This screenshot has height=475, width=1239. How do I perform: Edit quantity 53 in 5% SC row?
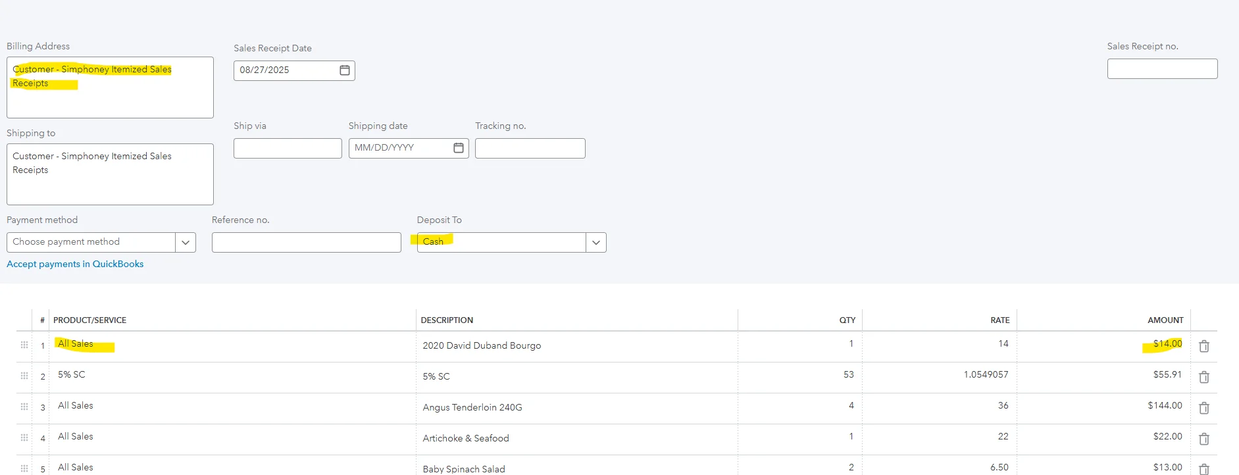point(799,377)
